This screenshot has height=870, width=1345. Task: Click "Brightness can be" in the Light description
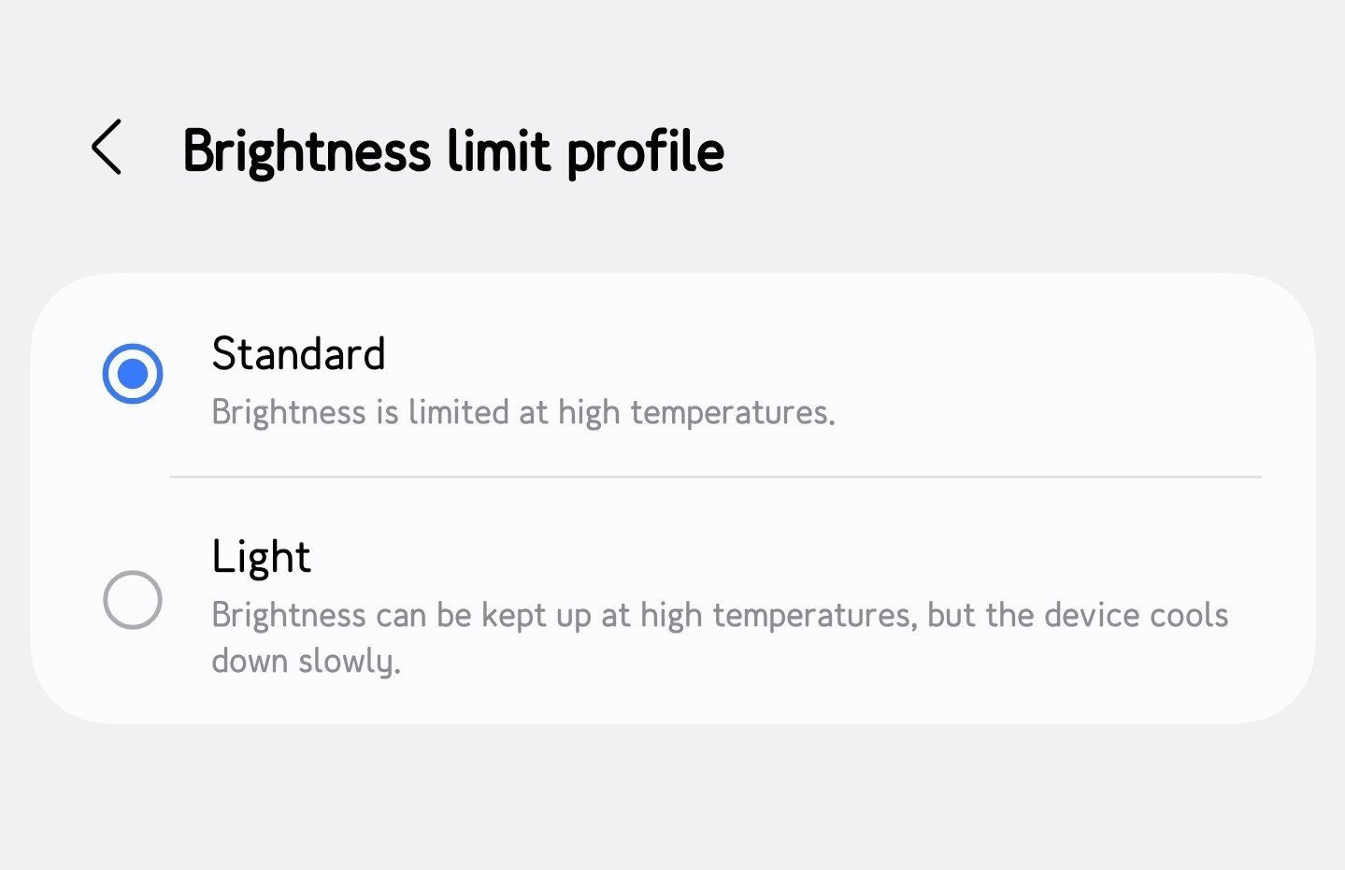click(x=341, y=615)
